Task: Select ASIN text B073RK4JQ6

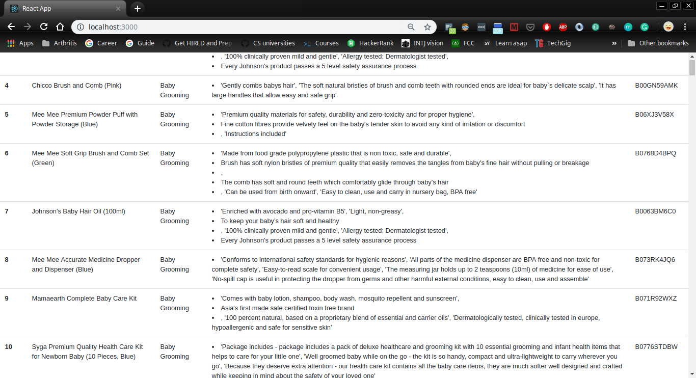Action: 655,260
